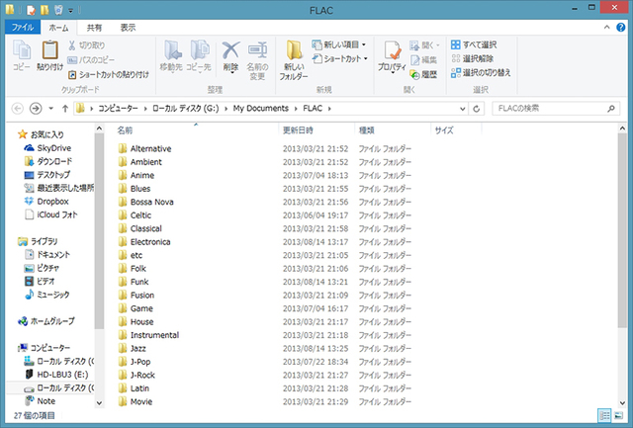Click the Delete (削除) icon in ribbon
The width and height of the screenshot is (633, 428).
tap(231, 55)
